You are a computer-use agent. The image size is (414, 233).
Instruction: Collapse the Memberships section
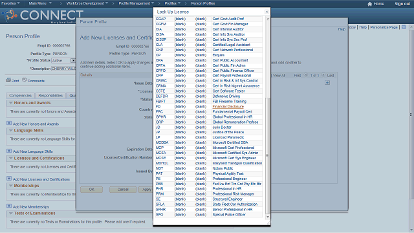(11, 186)
